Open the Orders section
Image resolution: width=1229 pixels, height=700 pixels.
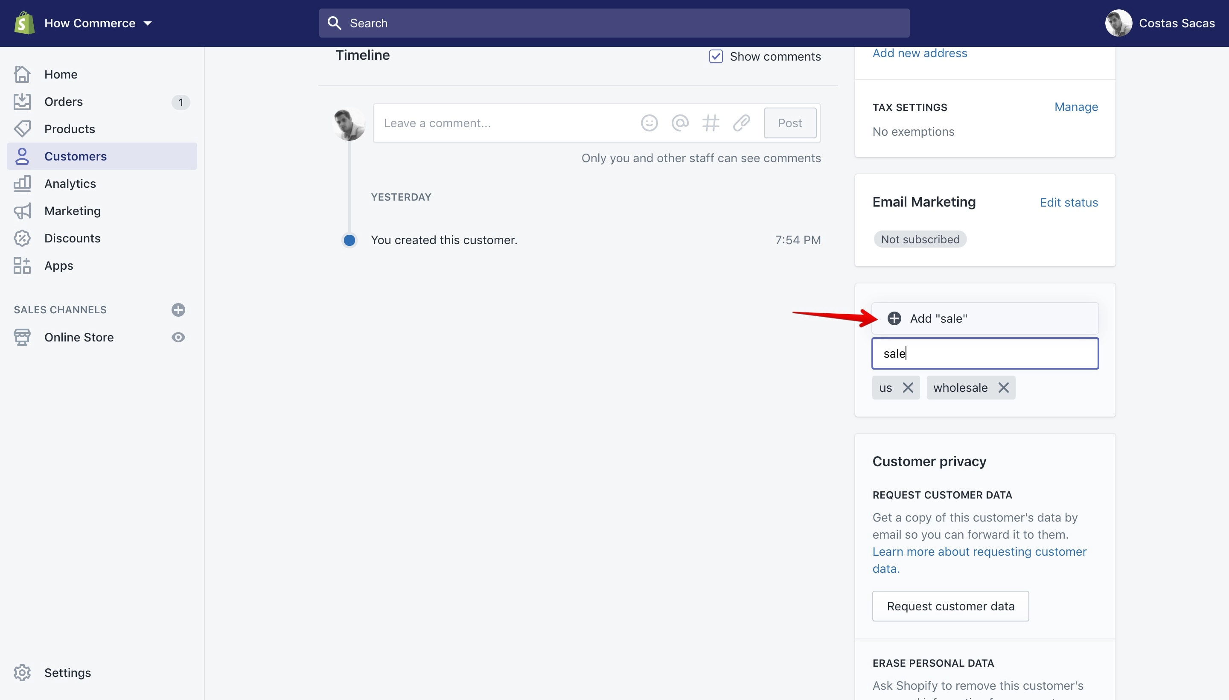pyautogui.click(x=102, y=102)
